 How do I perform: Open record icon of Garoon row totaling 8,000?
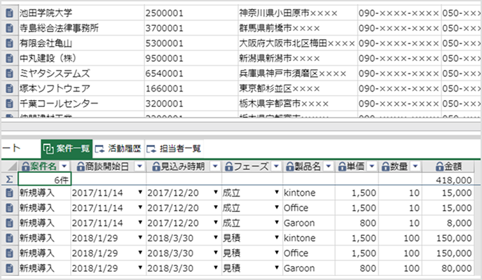point(10,223)
